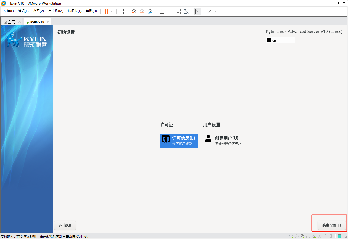Open the 帮助(H) menu

pyautogui.click(x=91, y=11)
